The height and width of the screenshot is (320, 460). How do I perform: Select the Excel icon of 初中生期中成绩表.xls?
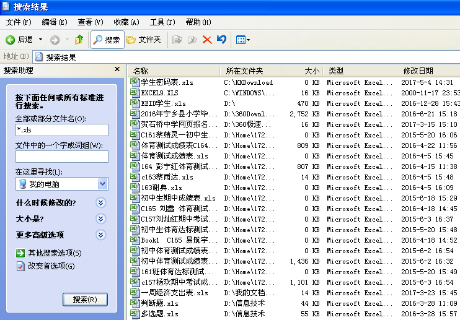(135, 198)
